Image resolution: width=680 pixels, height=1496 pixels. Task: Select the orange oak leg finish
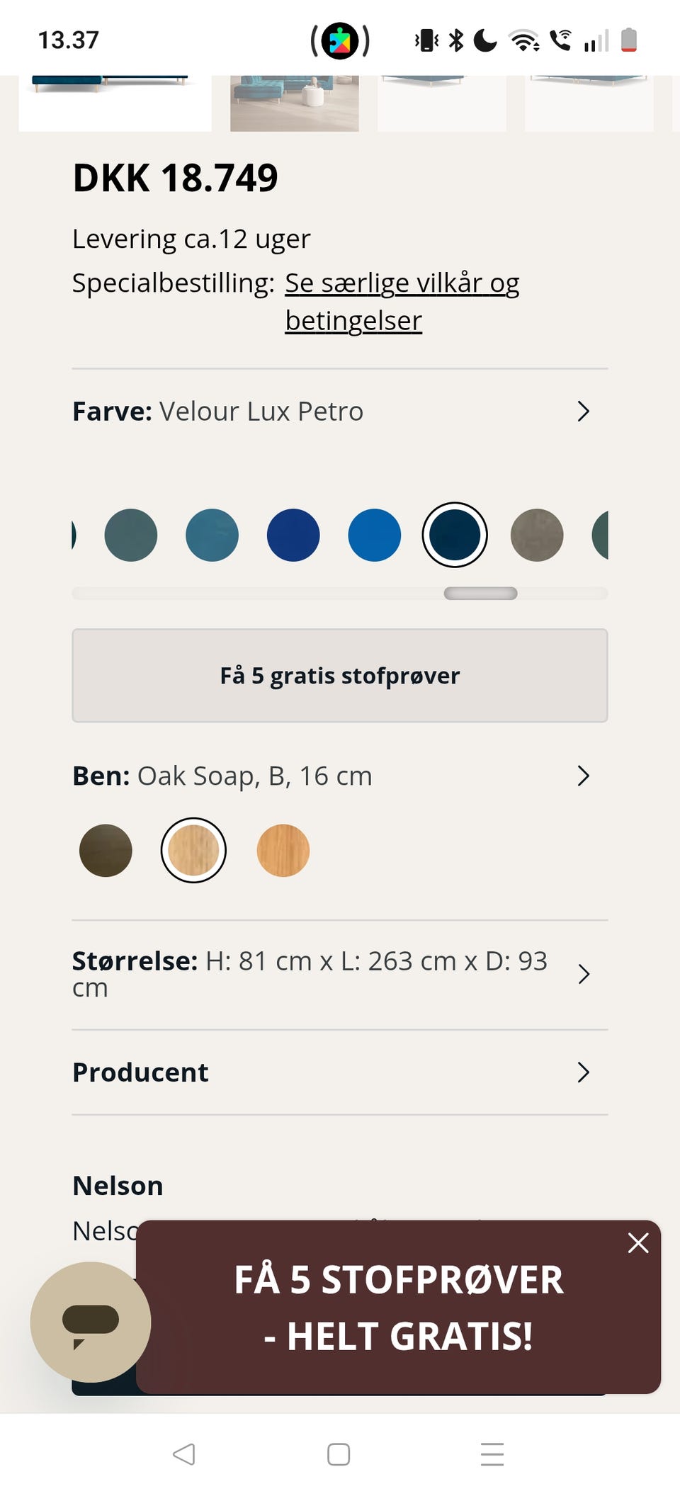pos(283,851)
